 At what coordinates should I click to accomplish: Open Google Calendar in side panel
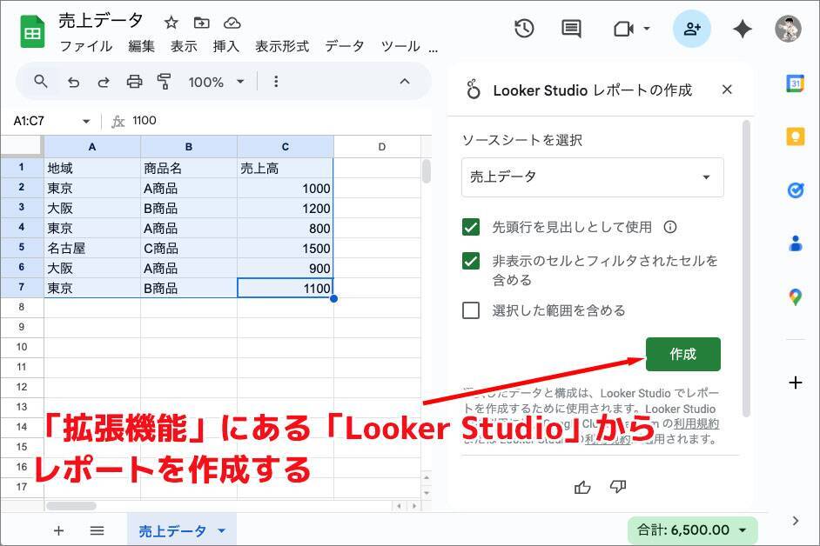click(795, 83)
